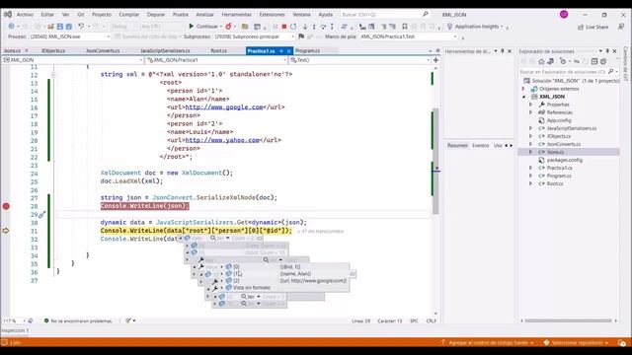Select App.config in Solution Explorer
This screenshot has width=632, height=355.
coord(559,120)
